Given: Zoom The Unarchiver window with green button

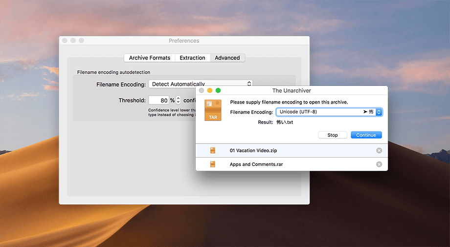Looking at the screenshot, I should click(218, 90).
